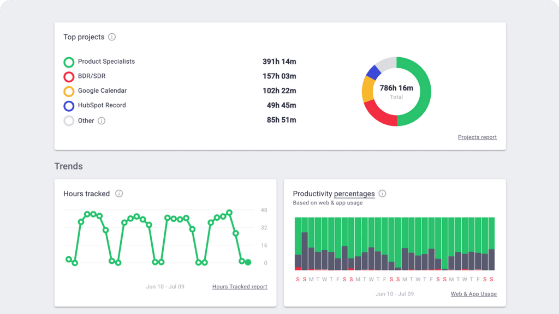Open the Projects report link
The height and width of the screenshot is (314, 559).
tap(477, 137)
